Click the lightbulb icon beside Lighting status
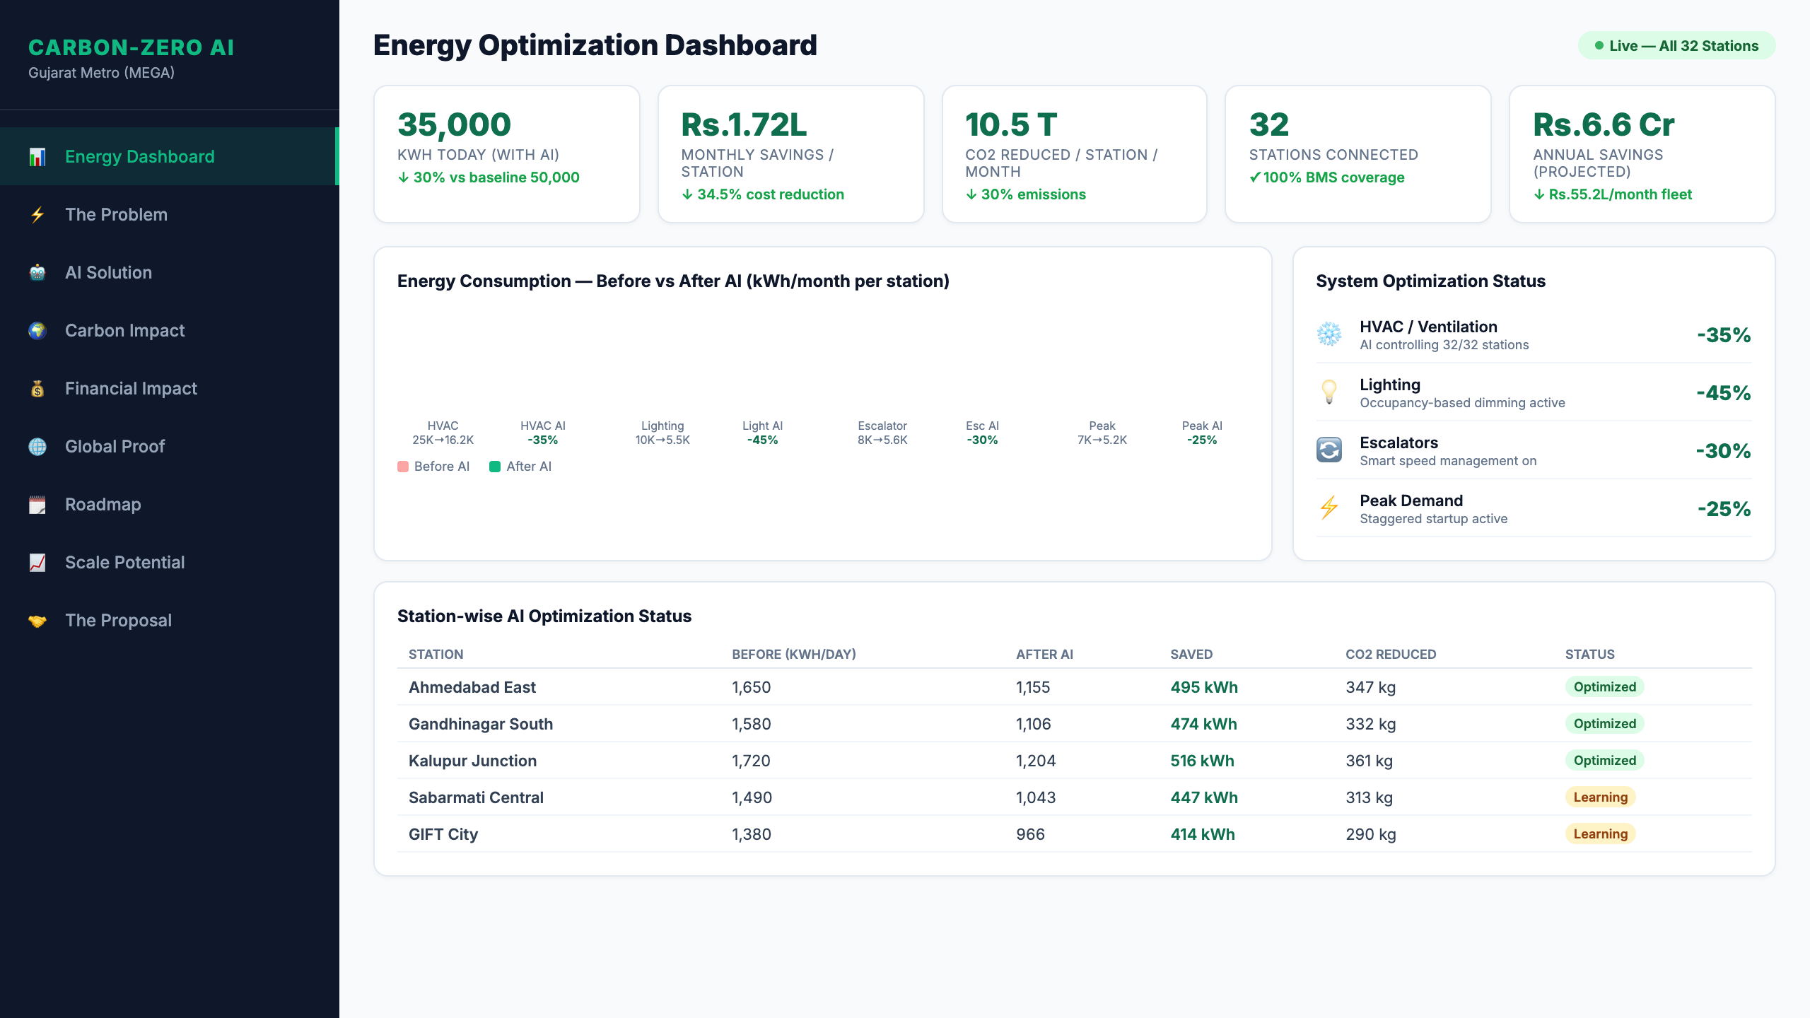Screen dimensions: 1810x1018 (1330, 392)
